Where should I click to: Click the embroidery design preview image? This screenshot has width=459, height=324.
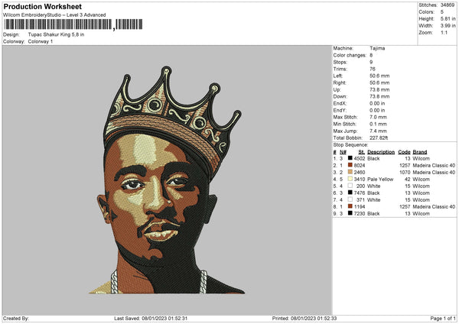(x=167, y=180)
